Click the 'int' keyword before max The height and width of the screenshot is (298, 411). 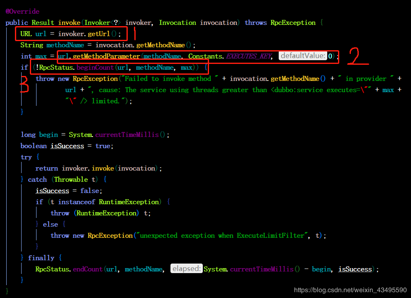coord(26,56)
